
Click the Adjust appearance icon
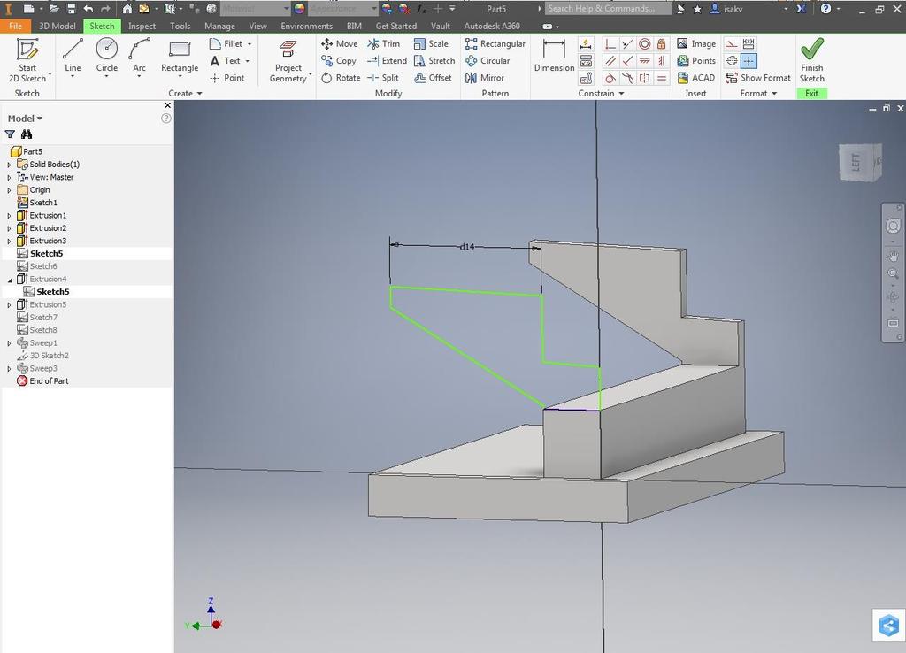pos(387,9)
